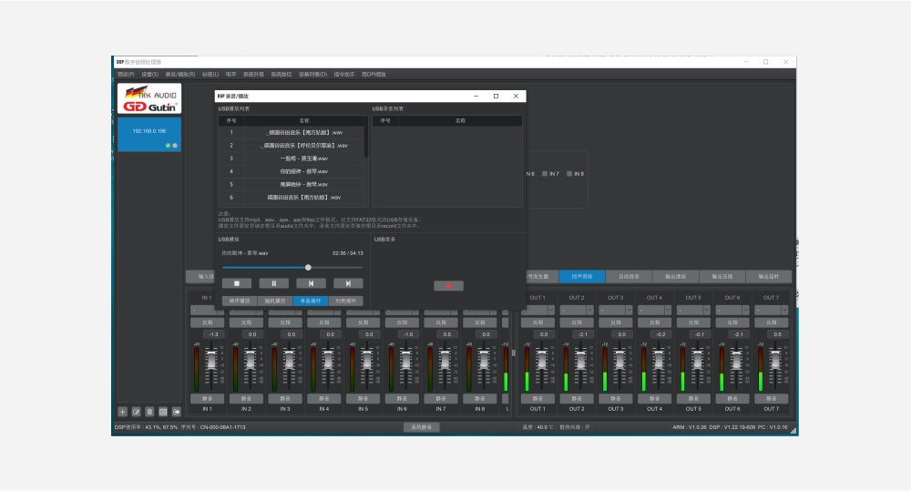Open the OUT 1 channel dropdown arrow
911x491 pixels.
click(551, 311)
